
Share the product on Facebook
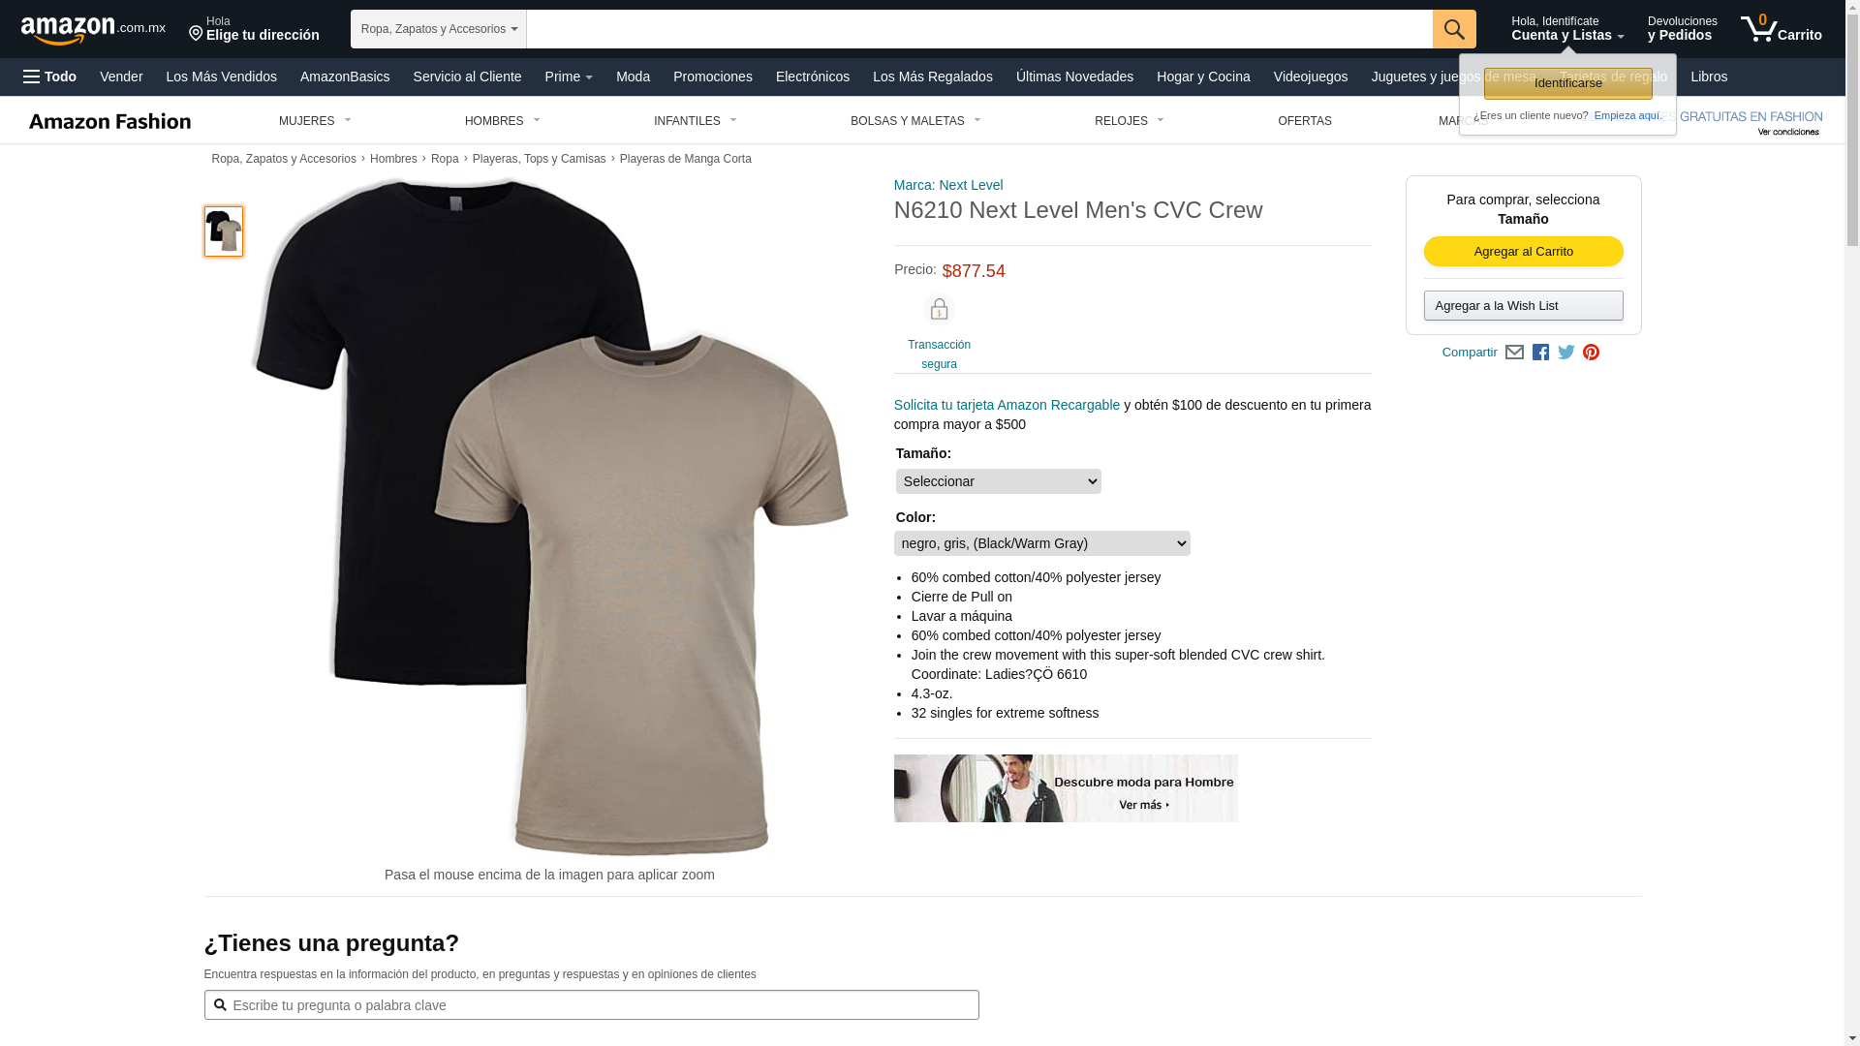[x=1540, y=353]
